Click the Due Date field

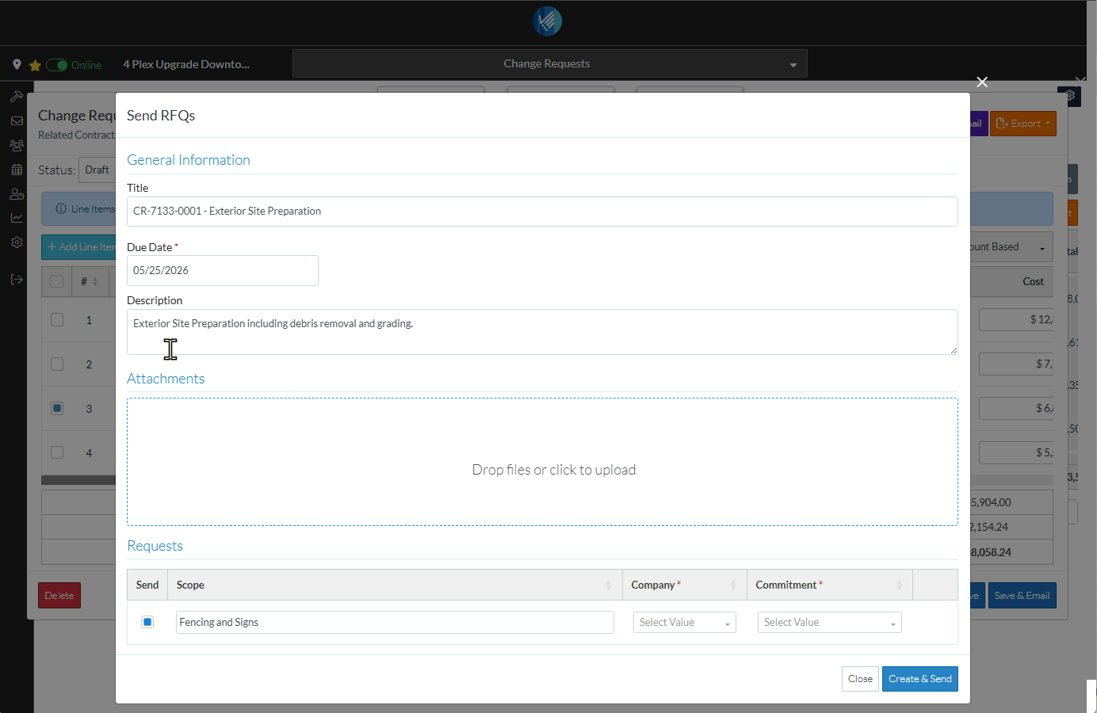coord(223,270)
